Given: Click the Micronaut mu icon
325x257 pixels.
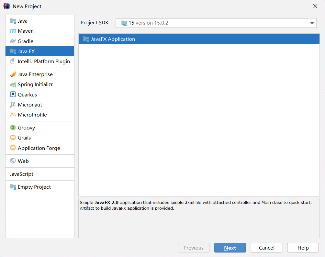Looking at the screenshot, I should 13,105.
